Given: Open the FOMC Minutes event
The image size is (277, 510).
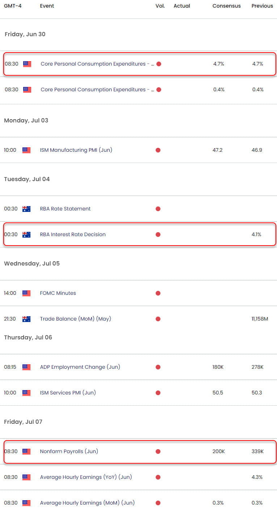Looking at the screenshot, I should click(58, 293).
